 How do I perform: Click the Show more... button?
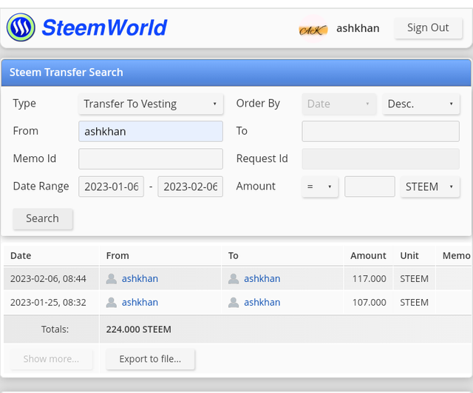point(51,359)
